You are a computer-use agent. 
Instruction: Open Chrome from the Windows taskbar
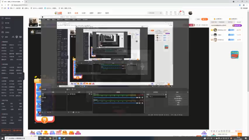50,138
